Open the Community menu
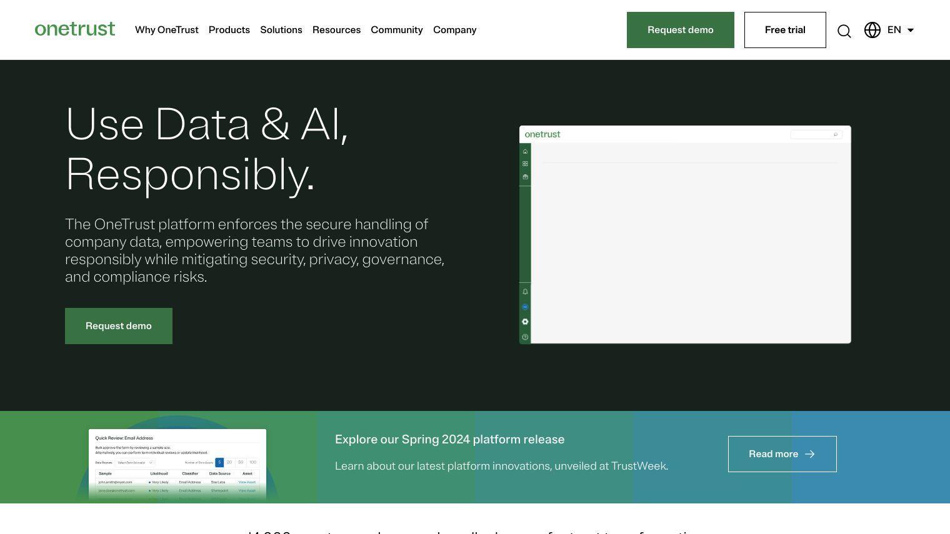Image resolution: width=950 pixels, height=534 pixels. (x=397, y=30)
